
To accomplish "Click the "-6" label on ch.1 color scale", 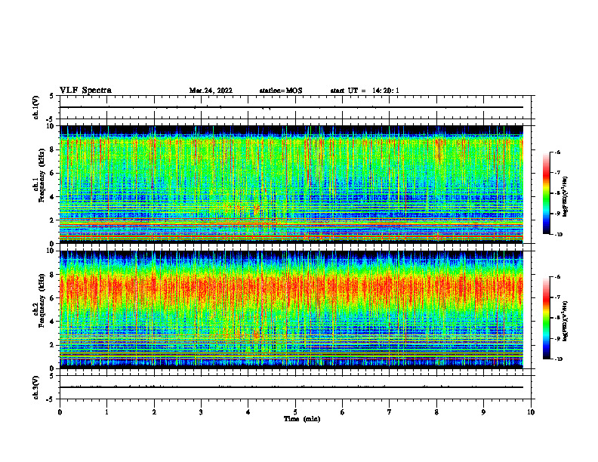I will pos(557,152).
